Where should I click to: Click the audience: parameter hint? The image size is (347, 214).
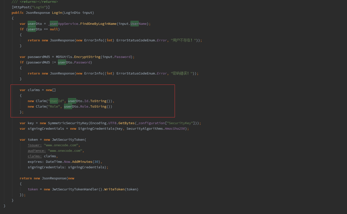click(37, 151)
